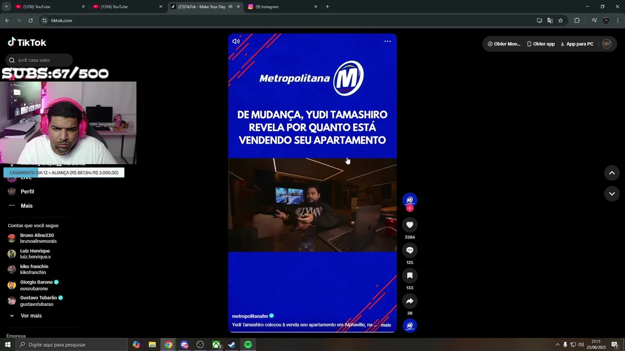
Task: Show hidden system tray icons
Action: [558, 345]
